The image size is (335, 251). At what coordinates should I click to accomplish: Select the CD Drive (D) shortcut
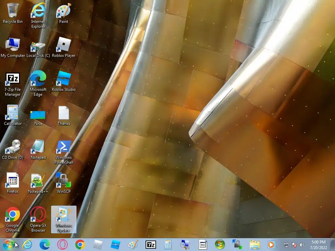13,149
